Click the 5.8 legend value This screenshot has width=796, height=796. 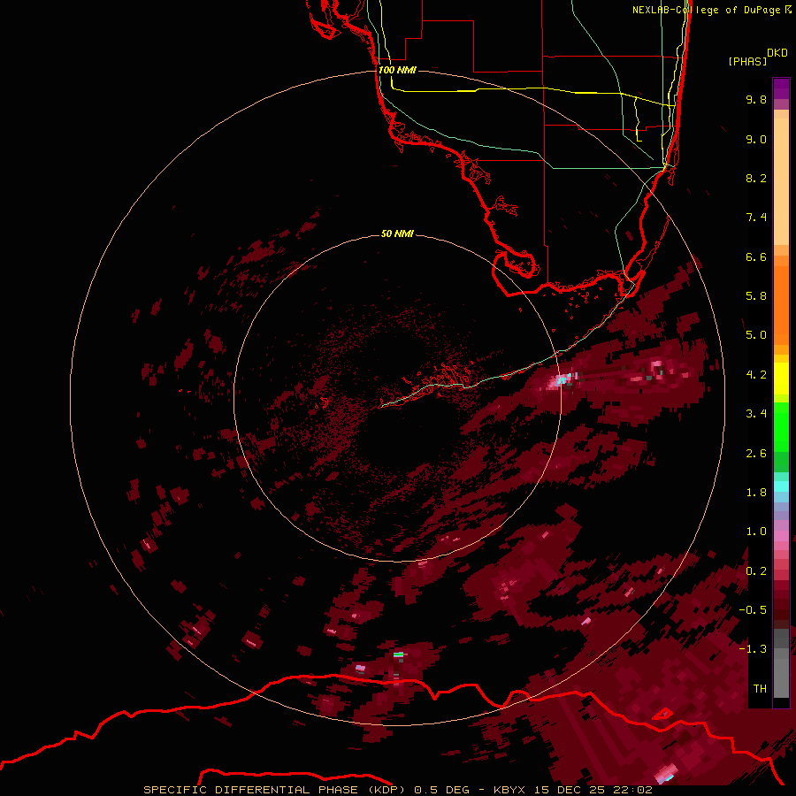[x=756, y=296]
